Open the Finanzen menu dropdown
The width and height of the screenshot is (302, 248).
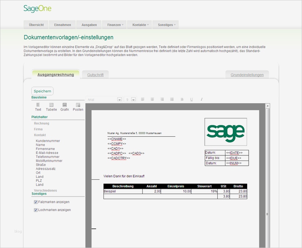[x=115, y=25]
